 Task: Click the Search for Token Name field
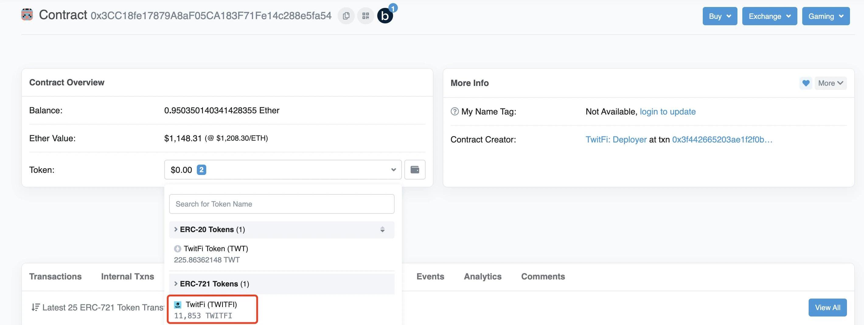point(281,204)
